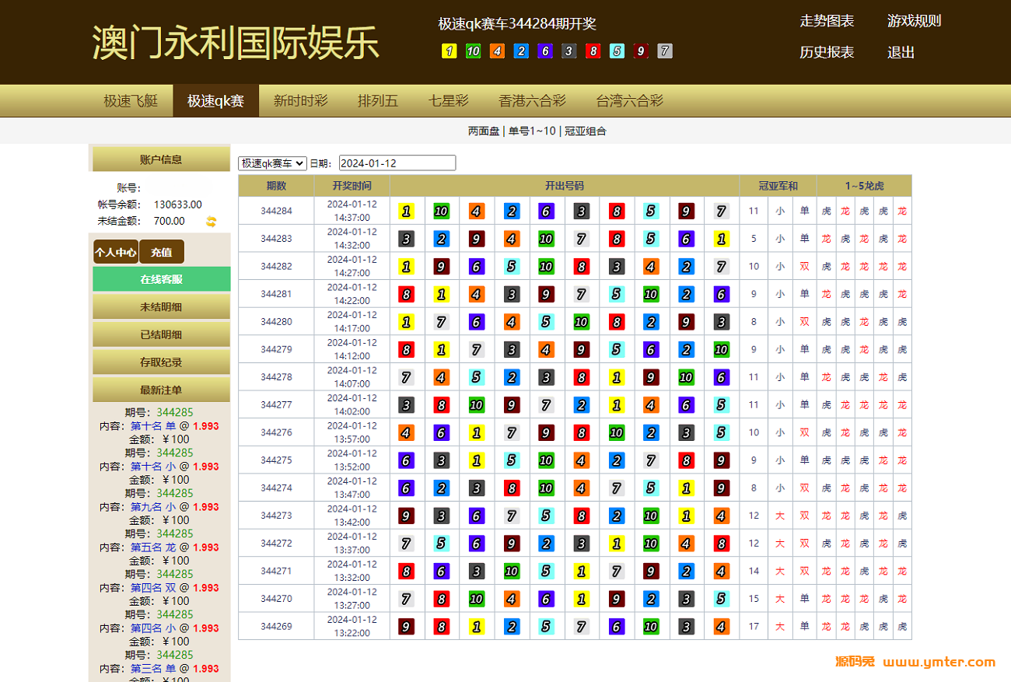Click the 开奖时间 column header
Image resolution: width=1011 pixels, height=682 pixels.
pyautogui.click(x=352, y=186)
